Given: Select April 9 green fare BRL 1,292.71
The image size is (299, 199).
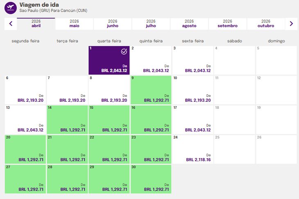Looking at the screenshot, I should tap(151, 90).
